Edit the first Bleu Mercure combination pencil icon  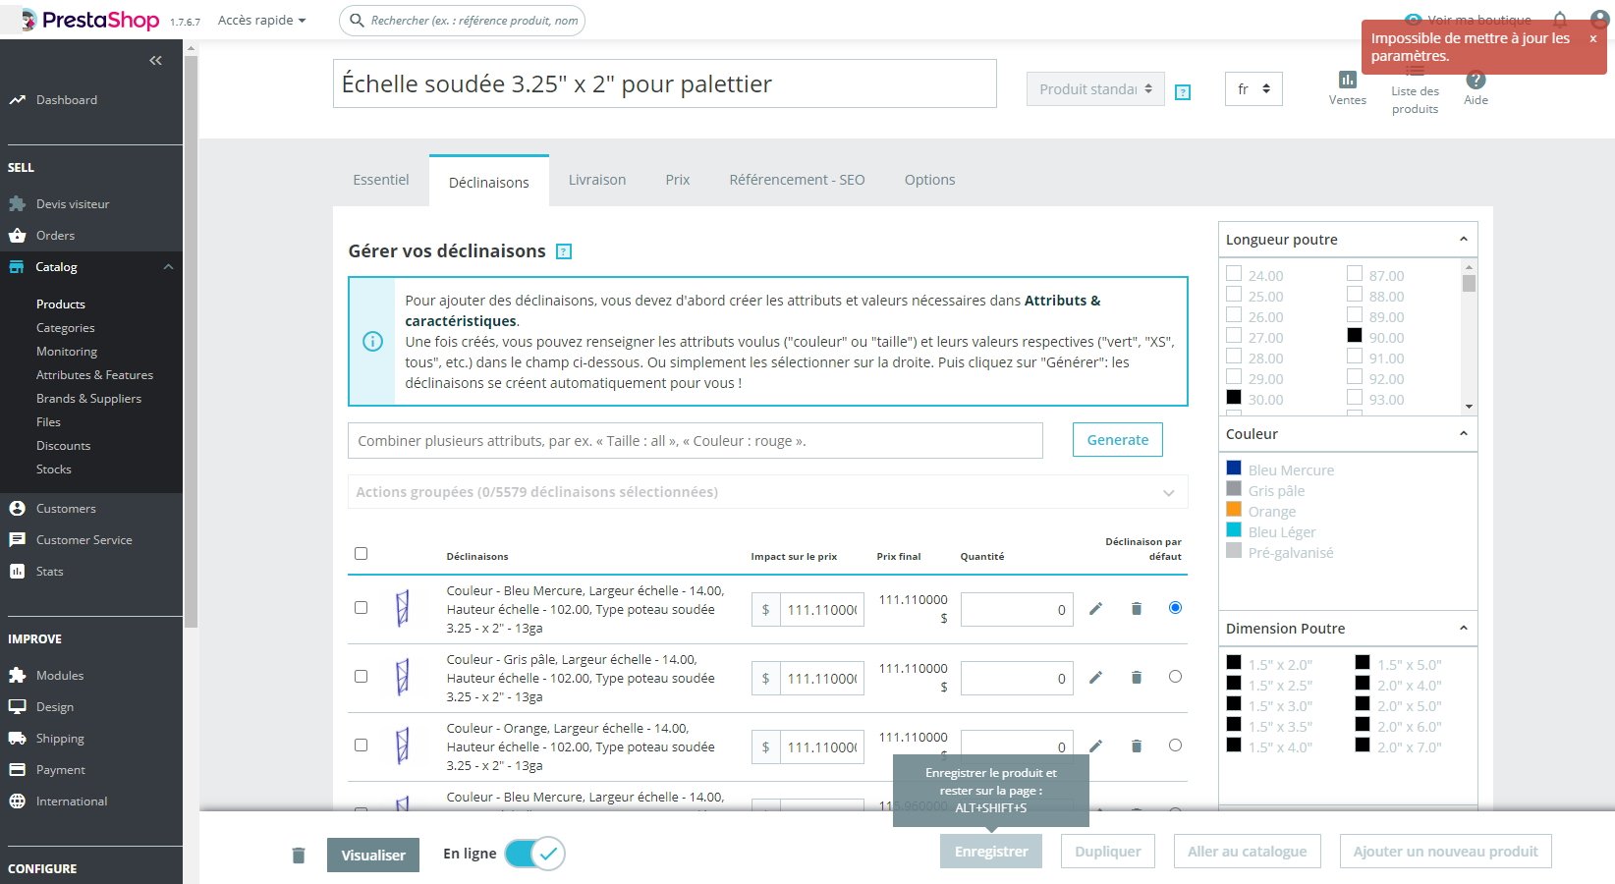(x=1095, y=609)
